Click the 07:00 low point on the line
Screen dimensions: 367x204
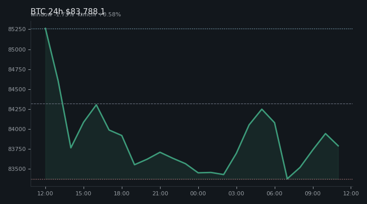pos(287,179)
